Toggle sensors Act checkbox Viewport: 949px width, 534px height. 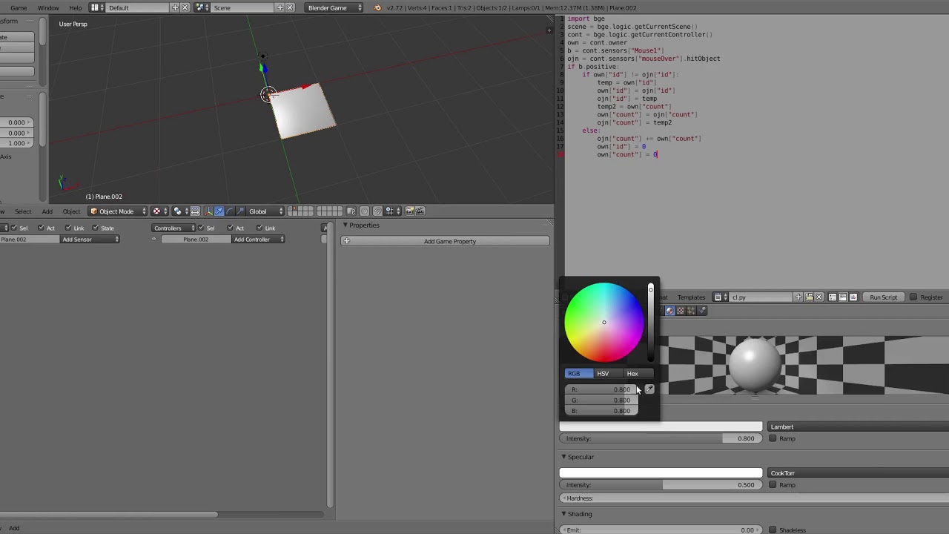41,228
